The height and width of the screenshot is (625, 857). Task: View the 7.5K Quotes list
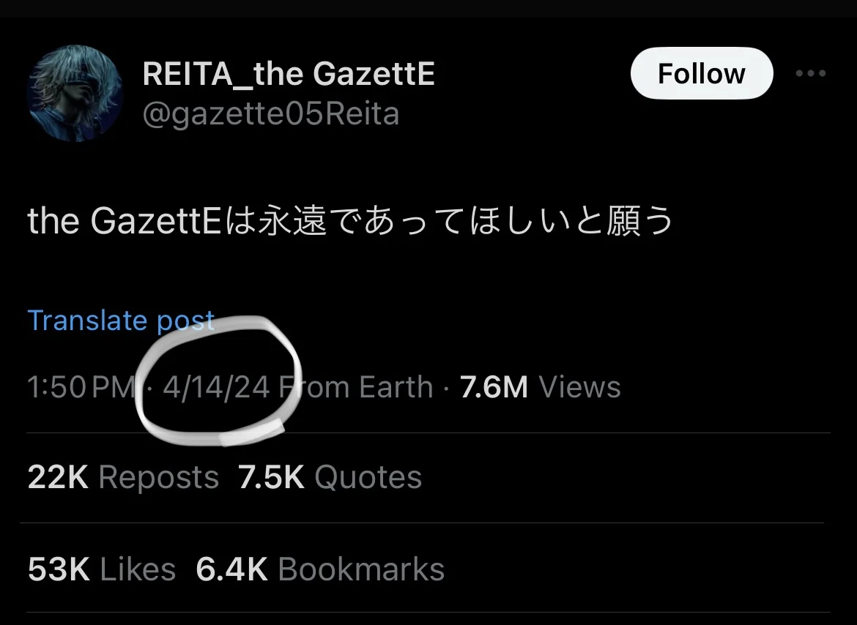point(330,477)
